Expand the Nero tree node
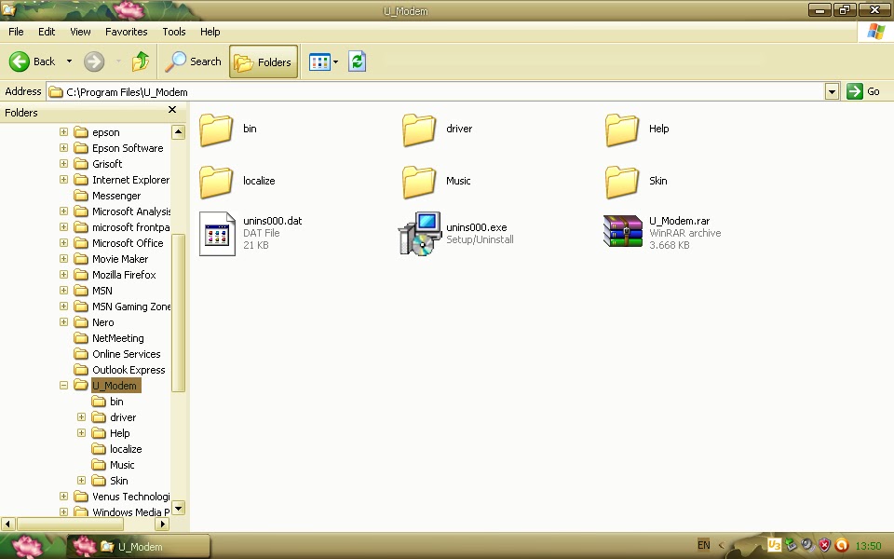894x559 pixels. pos(64,322)
